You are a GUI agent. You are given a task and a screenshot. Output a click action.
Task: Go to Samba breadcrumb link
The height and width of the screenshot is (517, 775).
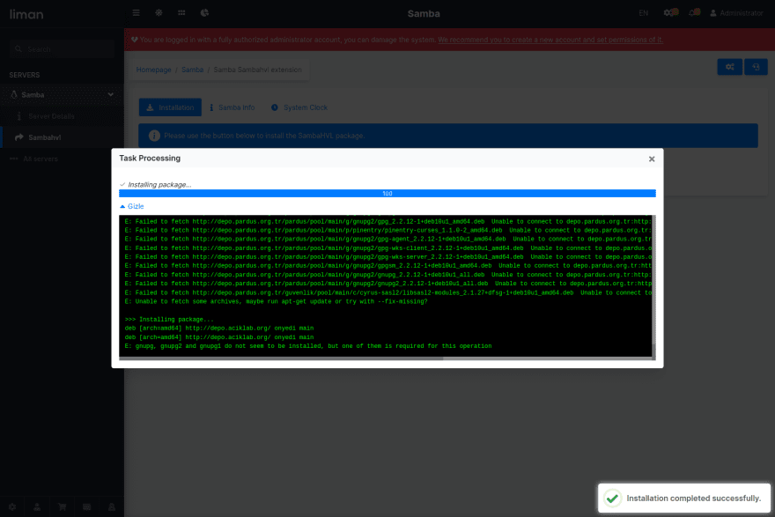[x=192, y=70]
